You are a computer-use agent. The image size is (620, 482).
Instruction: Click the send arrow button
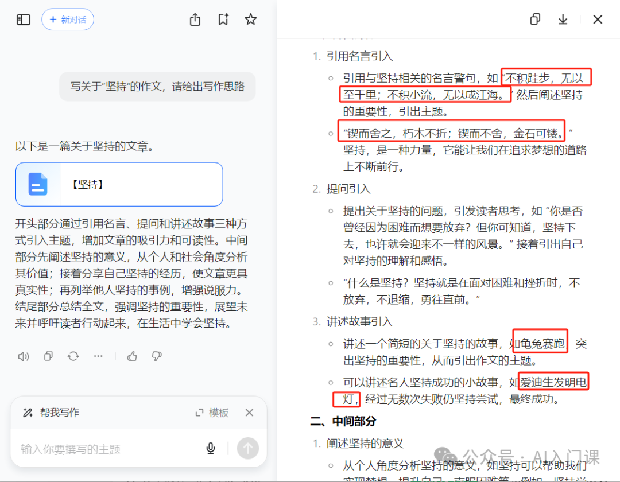pyautogui.click(x=248, y=448)
